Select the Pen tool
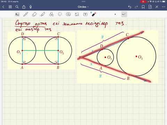This screenshot has width=167, height=125. pyautogui.click(x=26, y=14)
